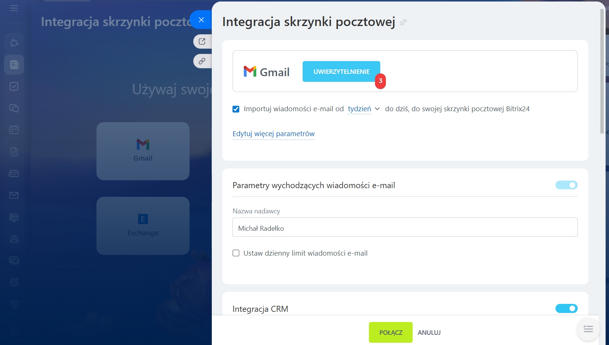Open the tasks checkmark icon in sidebar
This screenshot has height=345, width=609.
point(14,86)
